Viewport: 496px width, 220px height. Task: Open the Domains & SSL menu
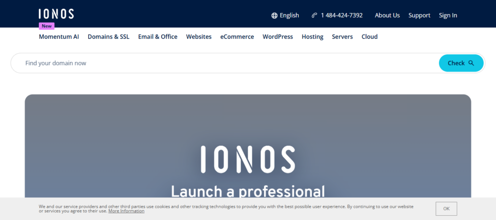click(x=108, y=37)
